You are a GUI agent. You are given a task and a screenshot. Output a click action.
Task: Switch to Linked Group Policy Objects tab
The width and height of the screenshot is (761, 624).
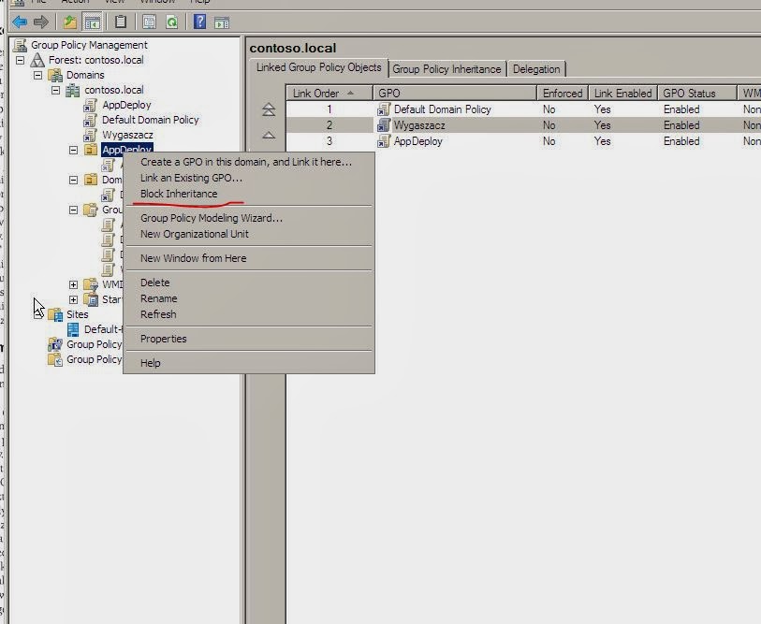tap(319, 67)
